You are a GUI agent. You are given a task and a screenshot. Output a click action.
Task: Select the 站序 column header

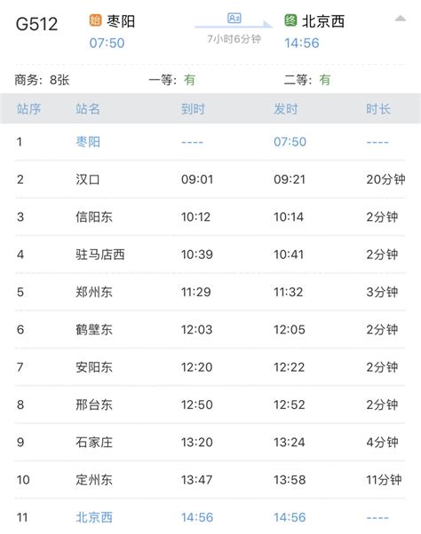28,109
